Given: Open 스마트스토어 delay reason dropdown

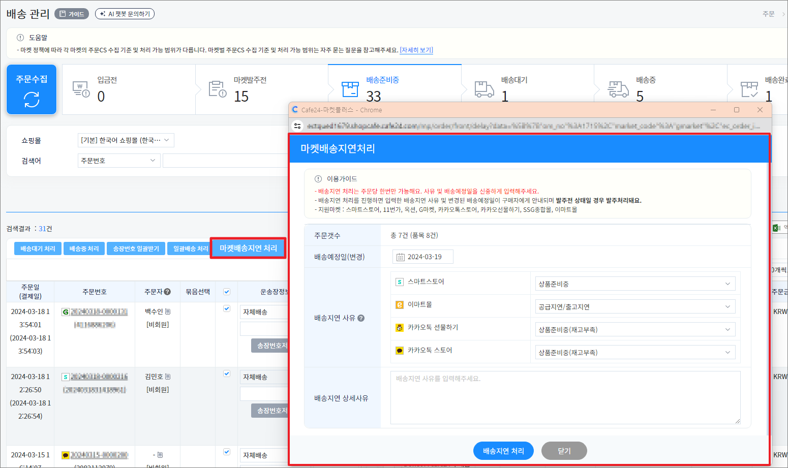Looking at the screenshot, I should point(635,284).
